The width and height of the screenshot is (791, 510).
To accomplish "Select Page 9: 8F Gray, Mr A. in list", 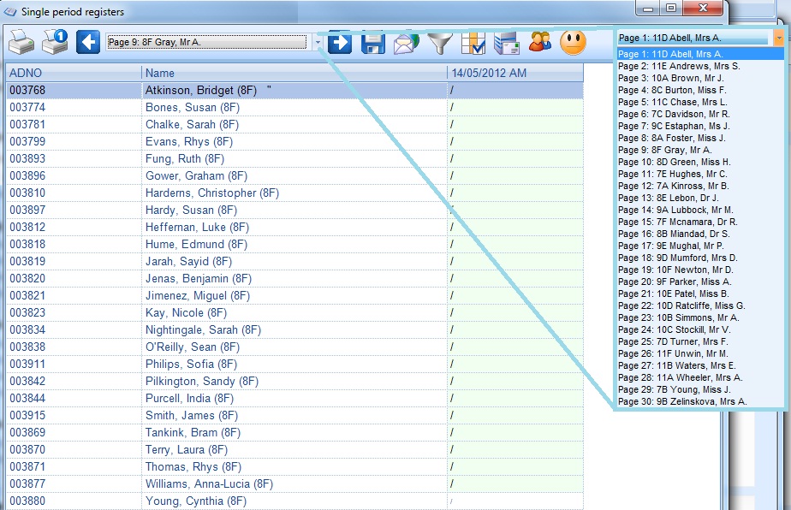I will click(700, 150).
